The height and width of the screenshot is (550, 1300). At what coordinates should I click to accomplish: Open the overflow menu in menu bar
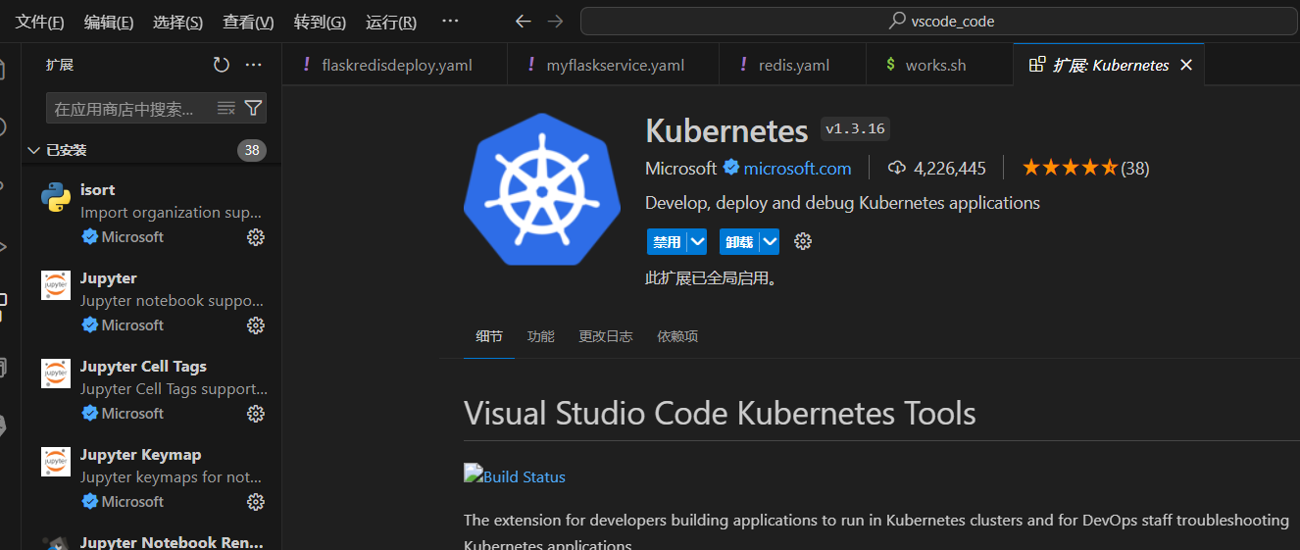click(450, 22)
